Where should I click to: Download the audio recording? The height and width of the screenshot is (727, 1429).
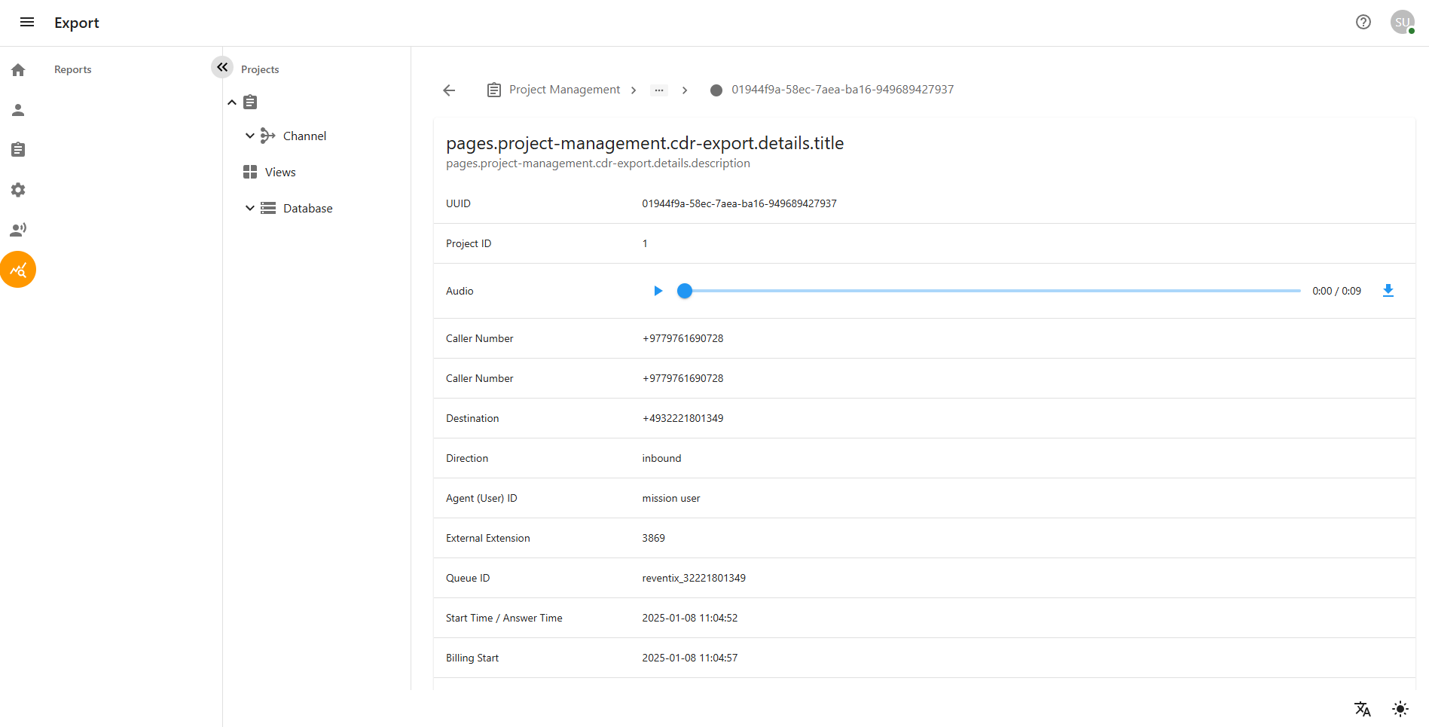[1388, 291]
